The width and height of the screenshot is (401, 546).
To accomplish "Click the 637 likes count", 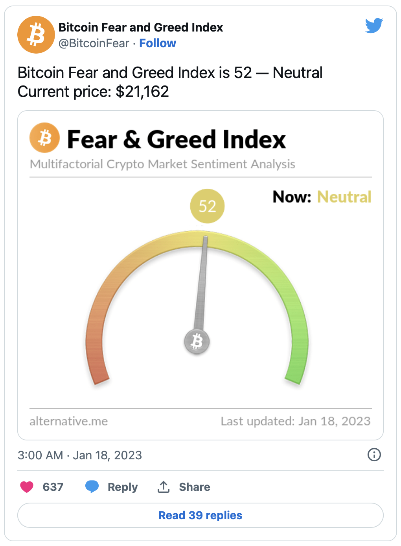I will tap(53, 487).
